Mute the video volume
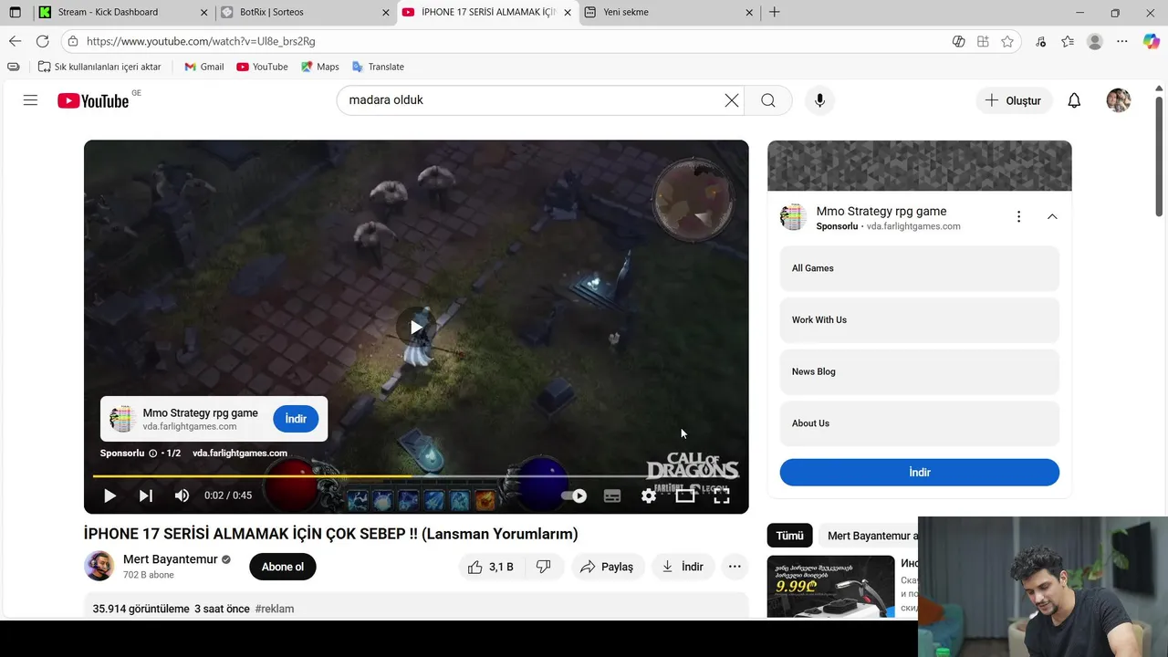The image size is (1168, 657). coord(182,495)
